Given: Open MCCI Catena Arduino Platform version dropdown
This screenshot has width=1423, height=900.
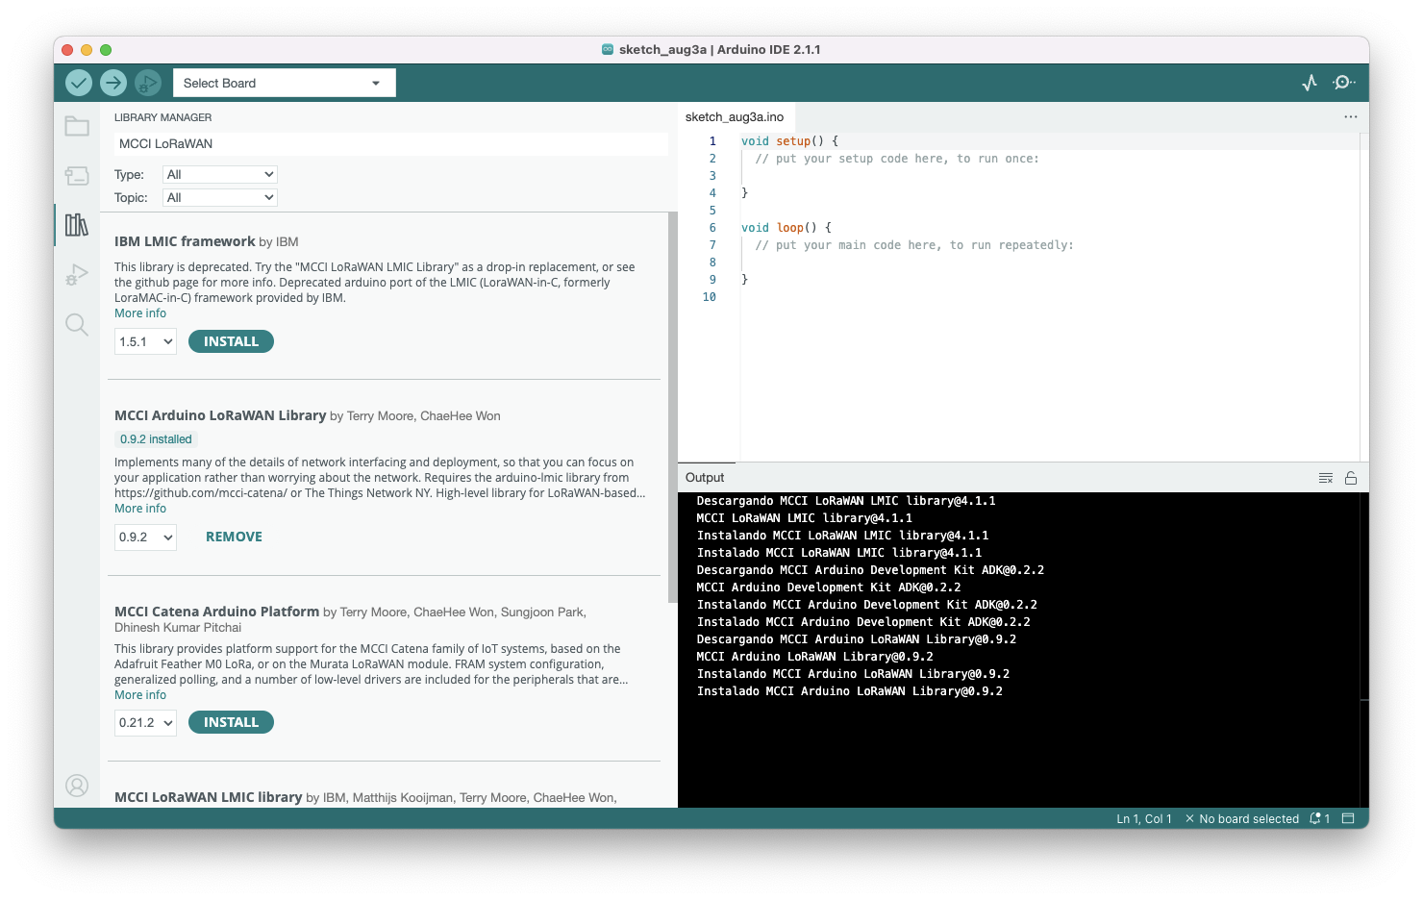Looking at the screenshot, I should coord(145,722).
